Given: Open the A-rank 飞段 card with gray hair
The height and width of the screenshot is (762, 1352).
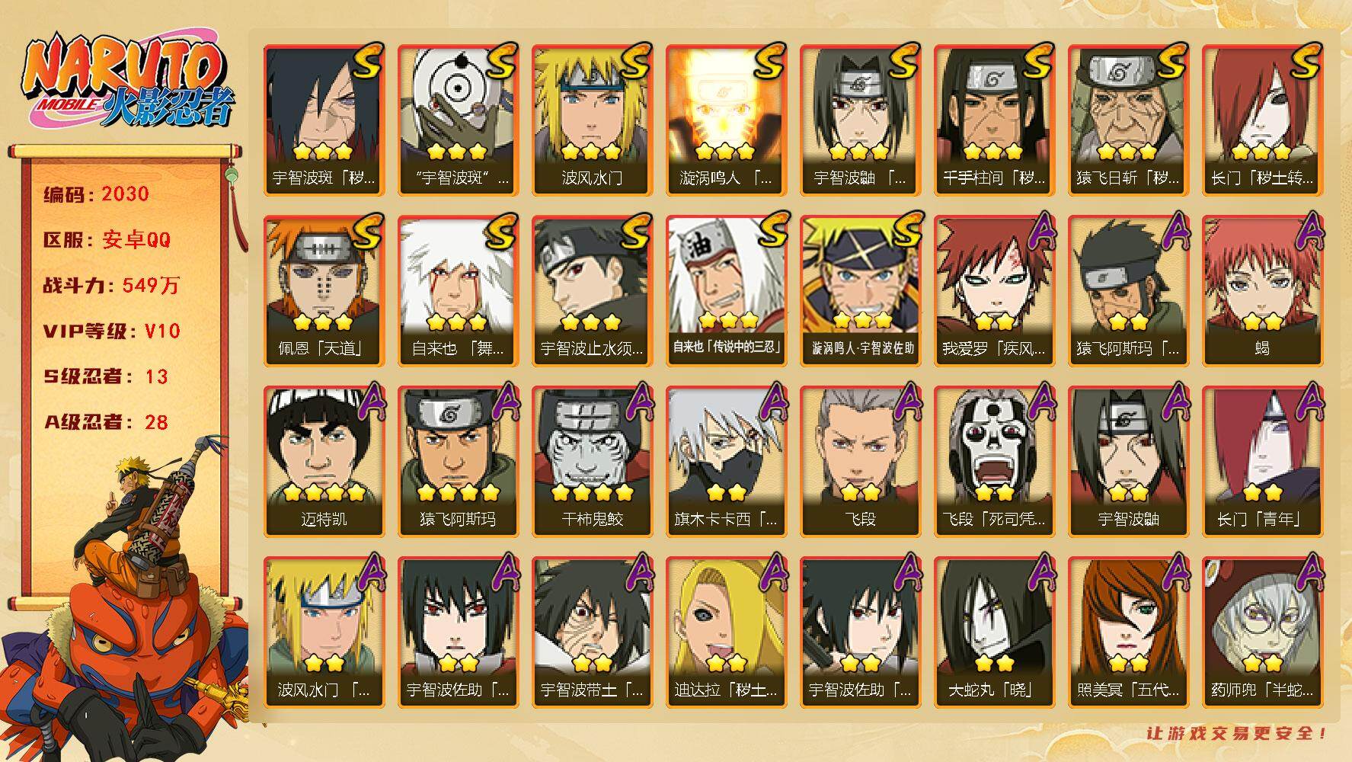Looking at the screenshot, I should pos(860,461).
